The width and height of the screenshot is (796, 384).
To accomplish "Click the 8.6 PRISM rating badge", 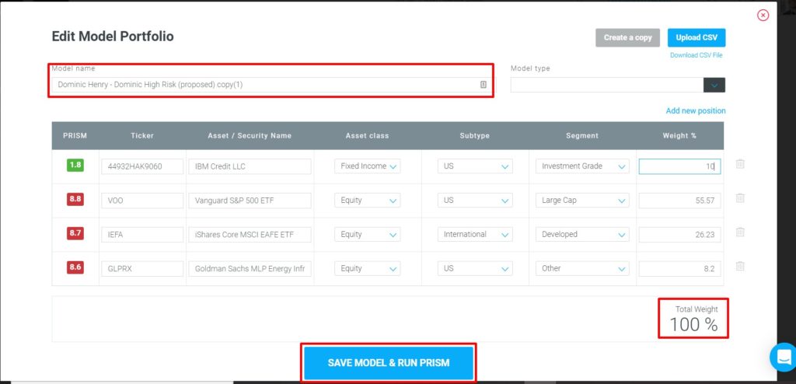I will coord(75,267).
